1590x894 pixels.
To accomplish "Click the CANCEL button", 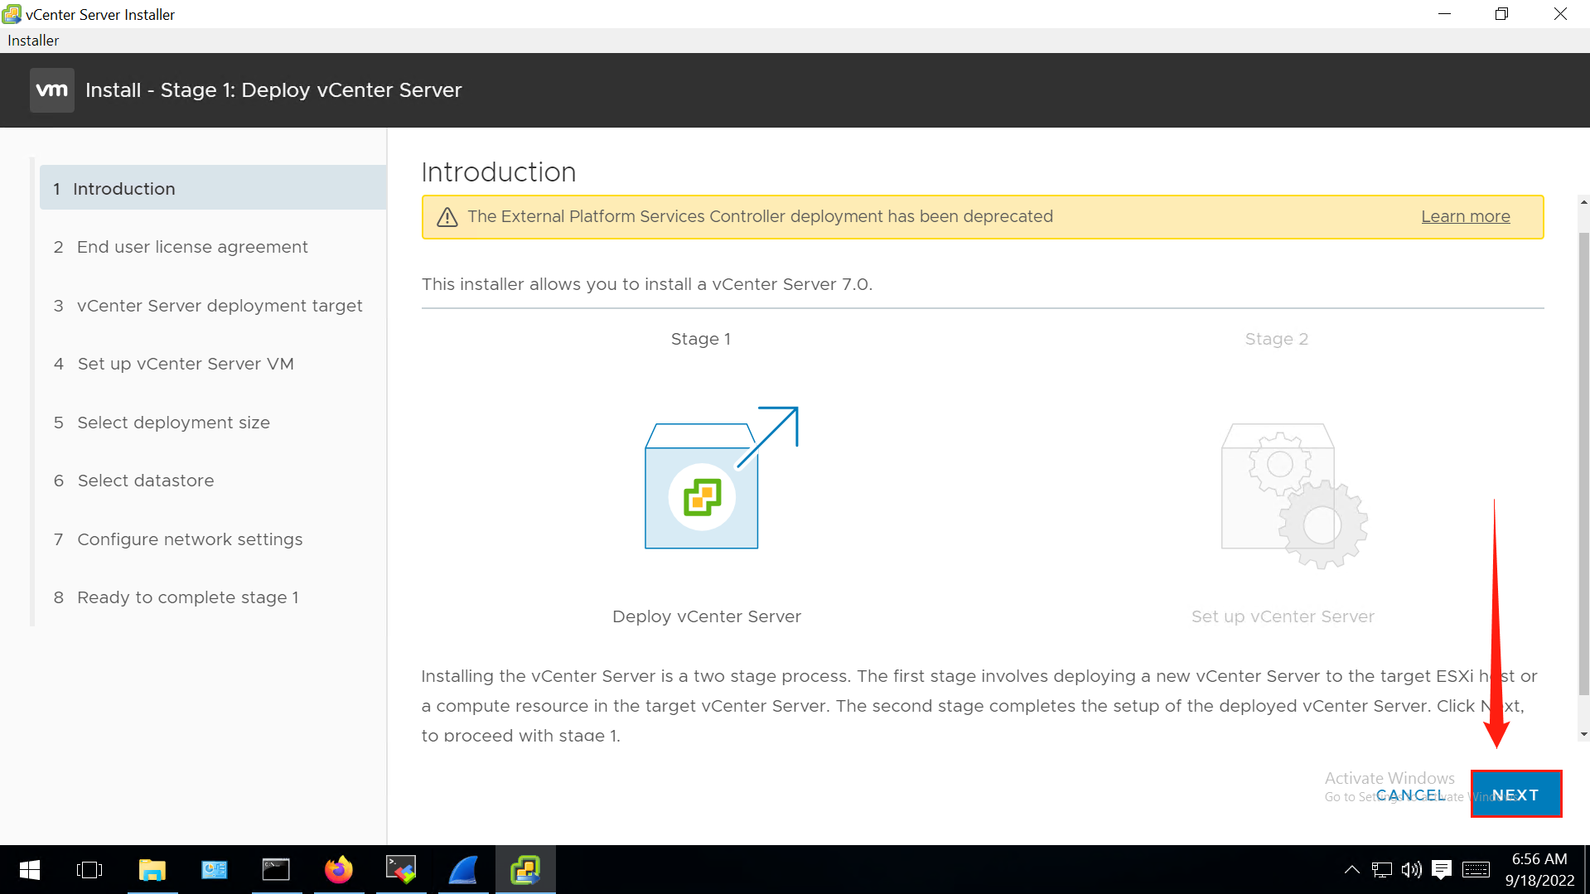I will point(1410,795).
